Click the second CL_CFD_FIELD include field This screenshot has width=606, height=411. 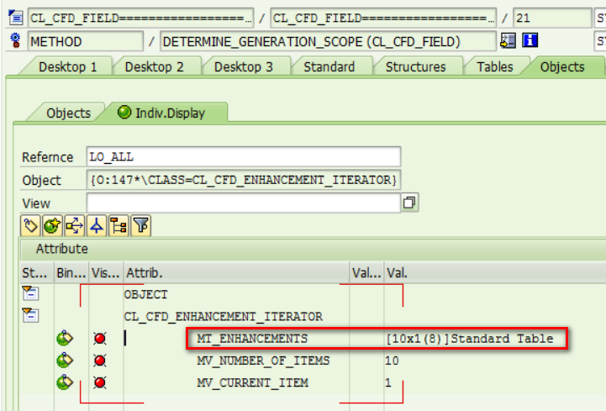tap(383, 18)
